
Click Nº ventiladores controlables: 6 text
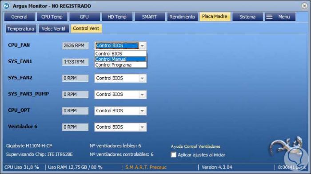pos(122,154)
